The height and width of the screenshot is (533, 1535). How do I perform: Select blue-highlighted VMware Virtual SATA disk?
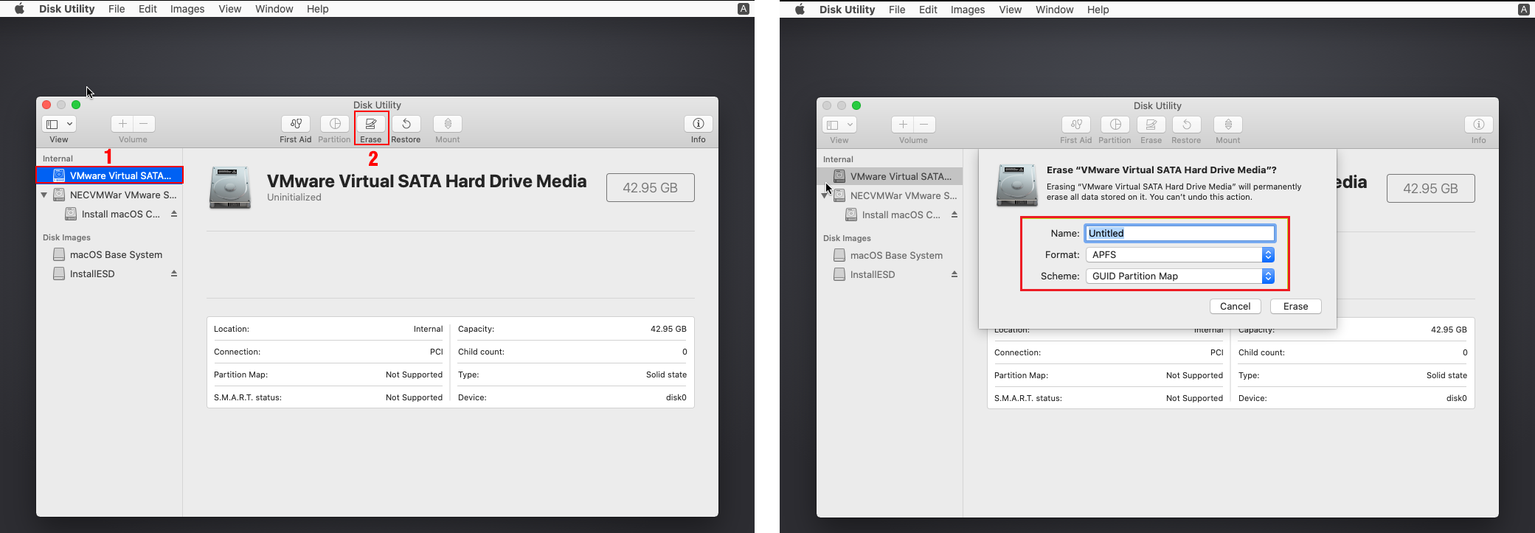[111, 175]
